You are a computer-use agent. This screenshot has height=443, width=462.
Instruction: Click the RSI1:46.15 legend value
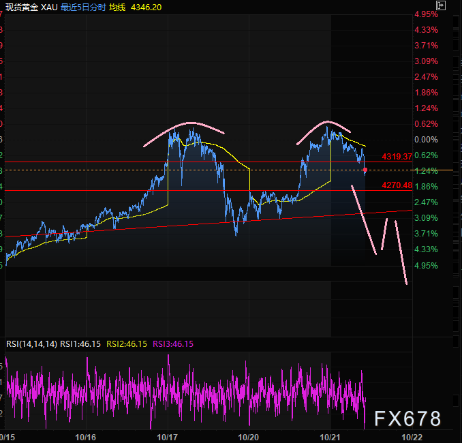click(x=82, y=344)
